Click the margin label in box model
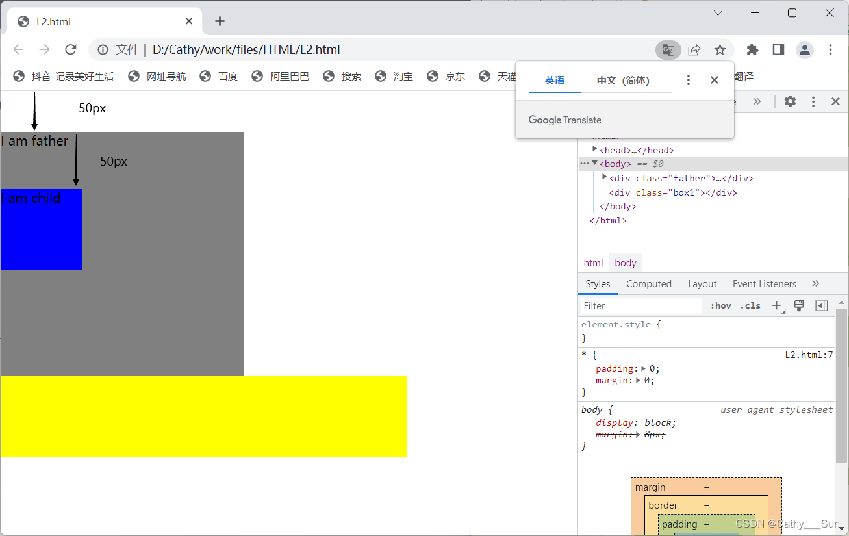The width and height of the screenshot is (849, 536). [650, 487]
